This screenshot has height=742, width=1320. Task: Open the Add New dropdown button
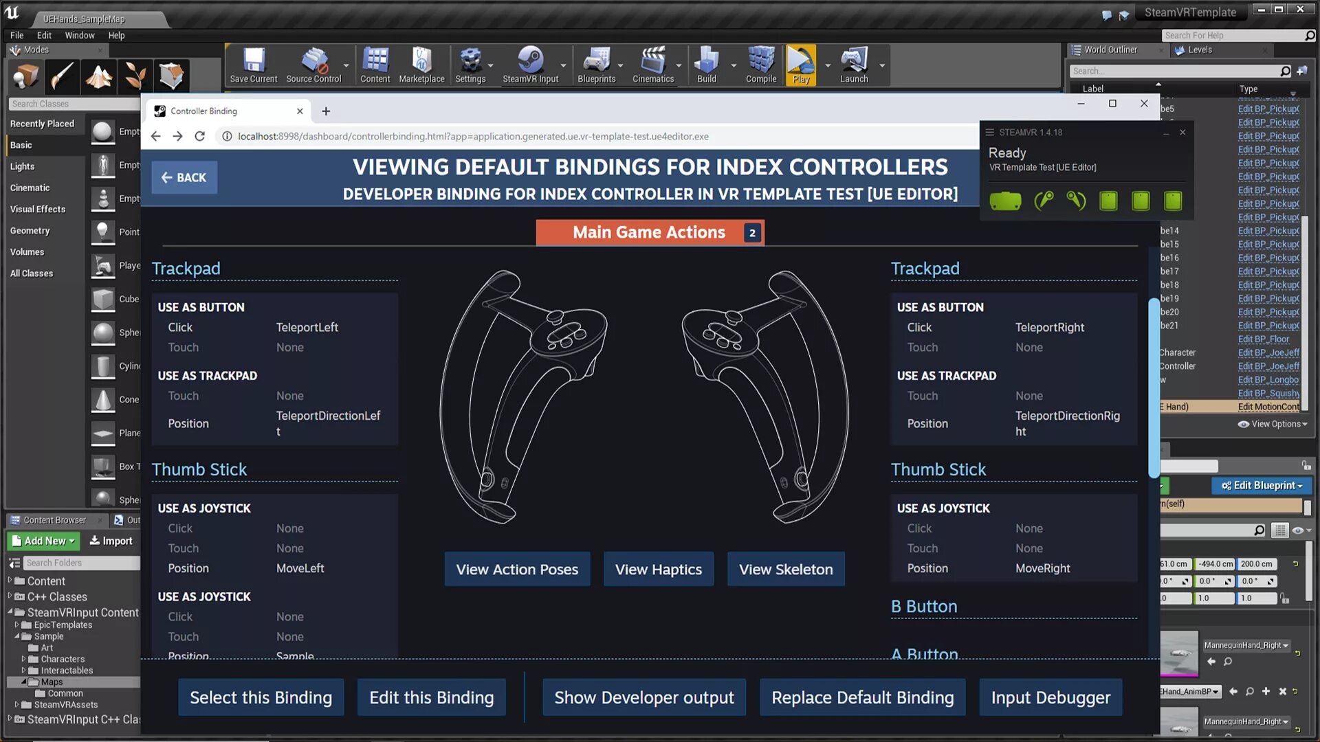point(44,541)
